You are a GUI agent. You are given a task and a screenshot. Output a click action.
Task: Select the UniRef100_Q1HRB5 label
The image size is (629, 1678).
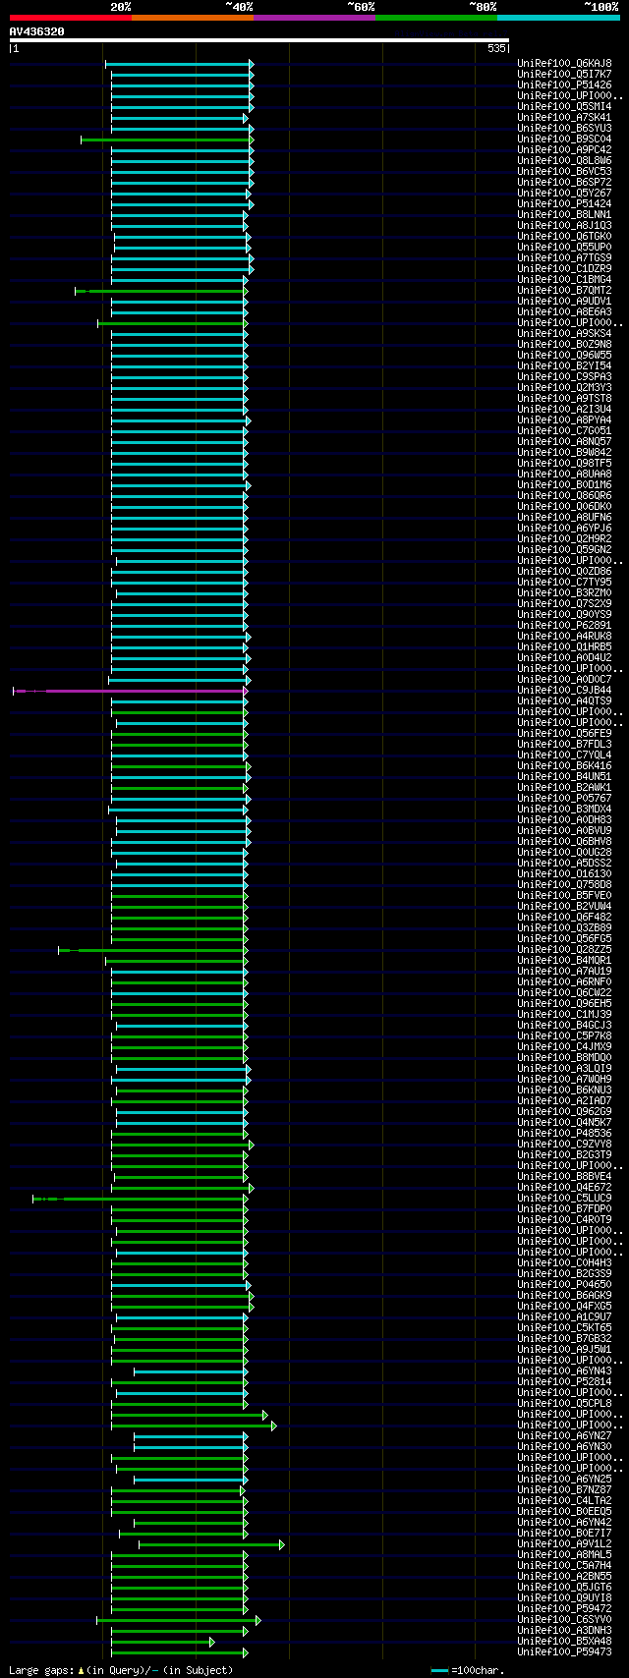coord(564,647)
